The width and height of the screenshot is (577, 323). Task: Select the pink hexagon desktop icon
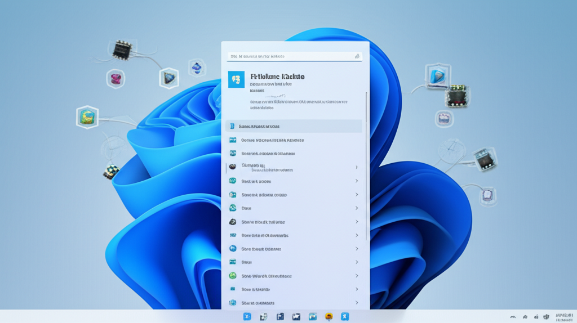[116, 78]
